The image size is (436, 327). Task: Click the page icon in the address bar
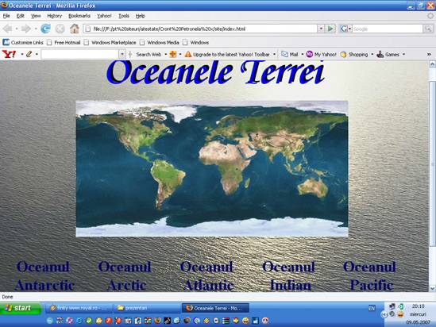click(x=88, y=29)
